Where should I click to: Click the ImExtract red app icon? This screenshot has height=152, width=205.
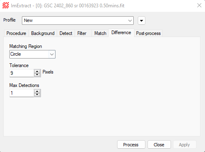6,5
